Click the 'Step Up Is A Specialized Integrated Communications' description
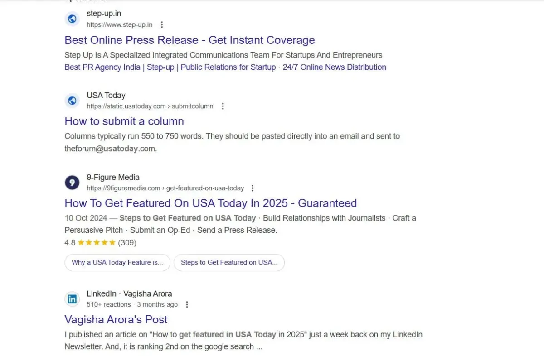The width and height of the screenshot is (544, 356). 223,55
